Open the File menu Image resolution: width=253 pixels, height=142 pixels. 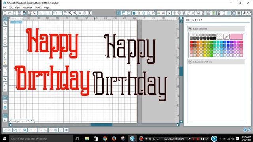[x=4, y=7]
